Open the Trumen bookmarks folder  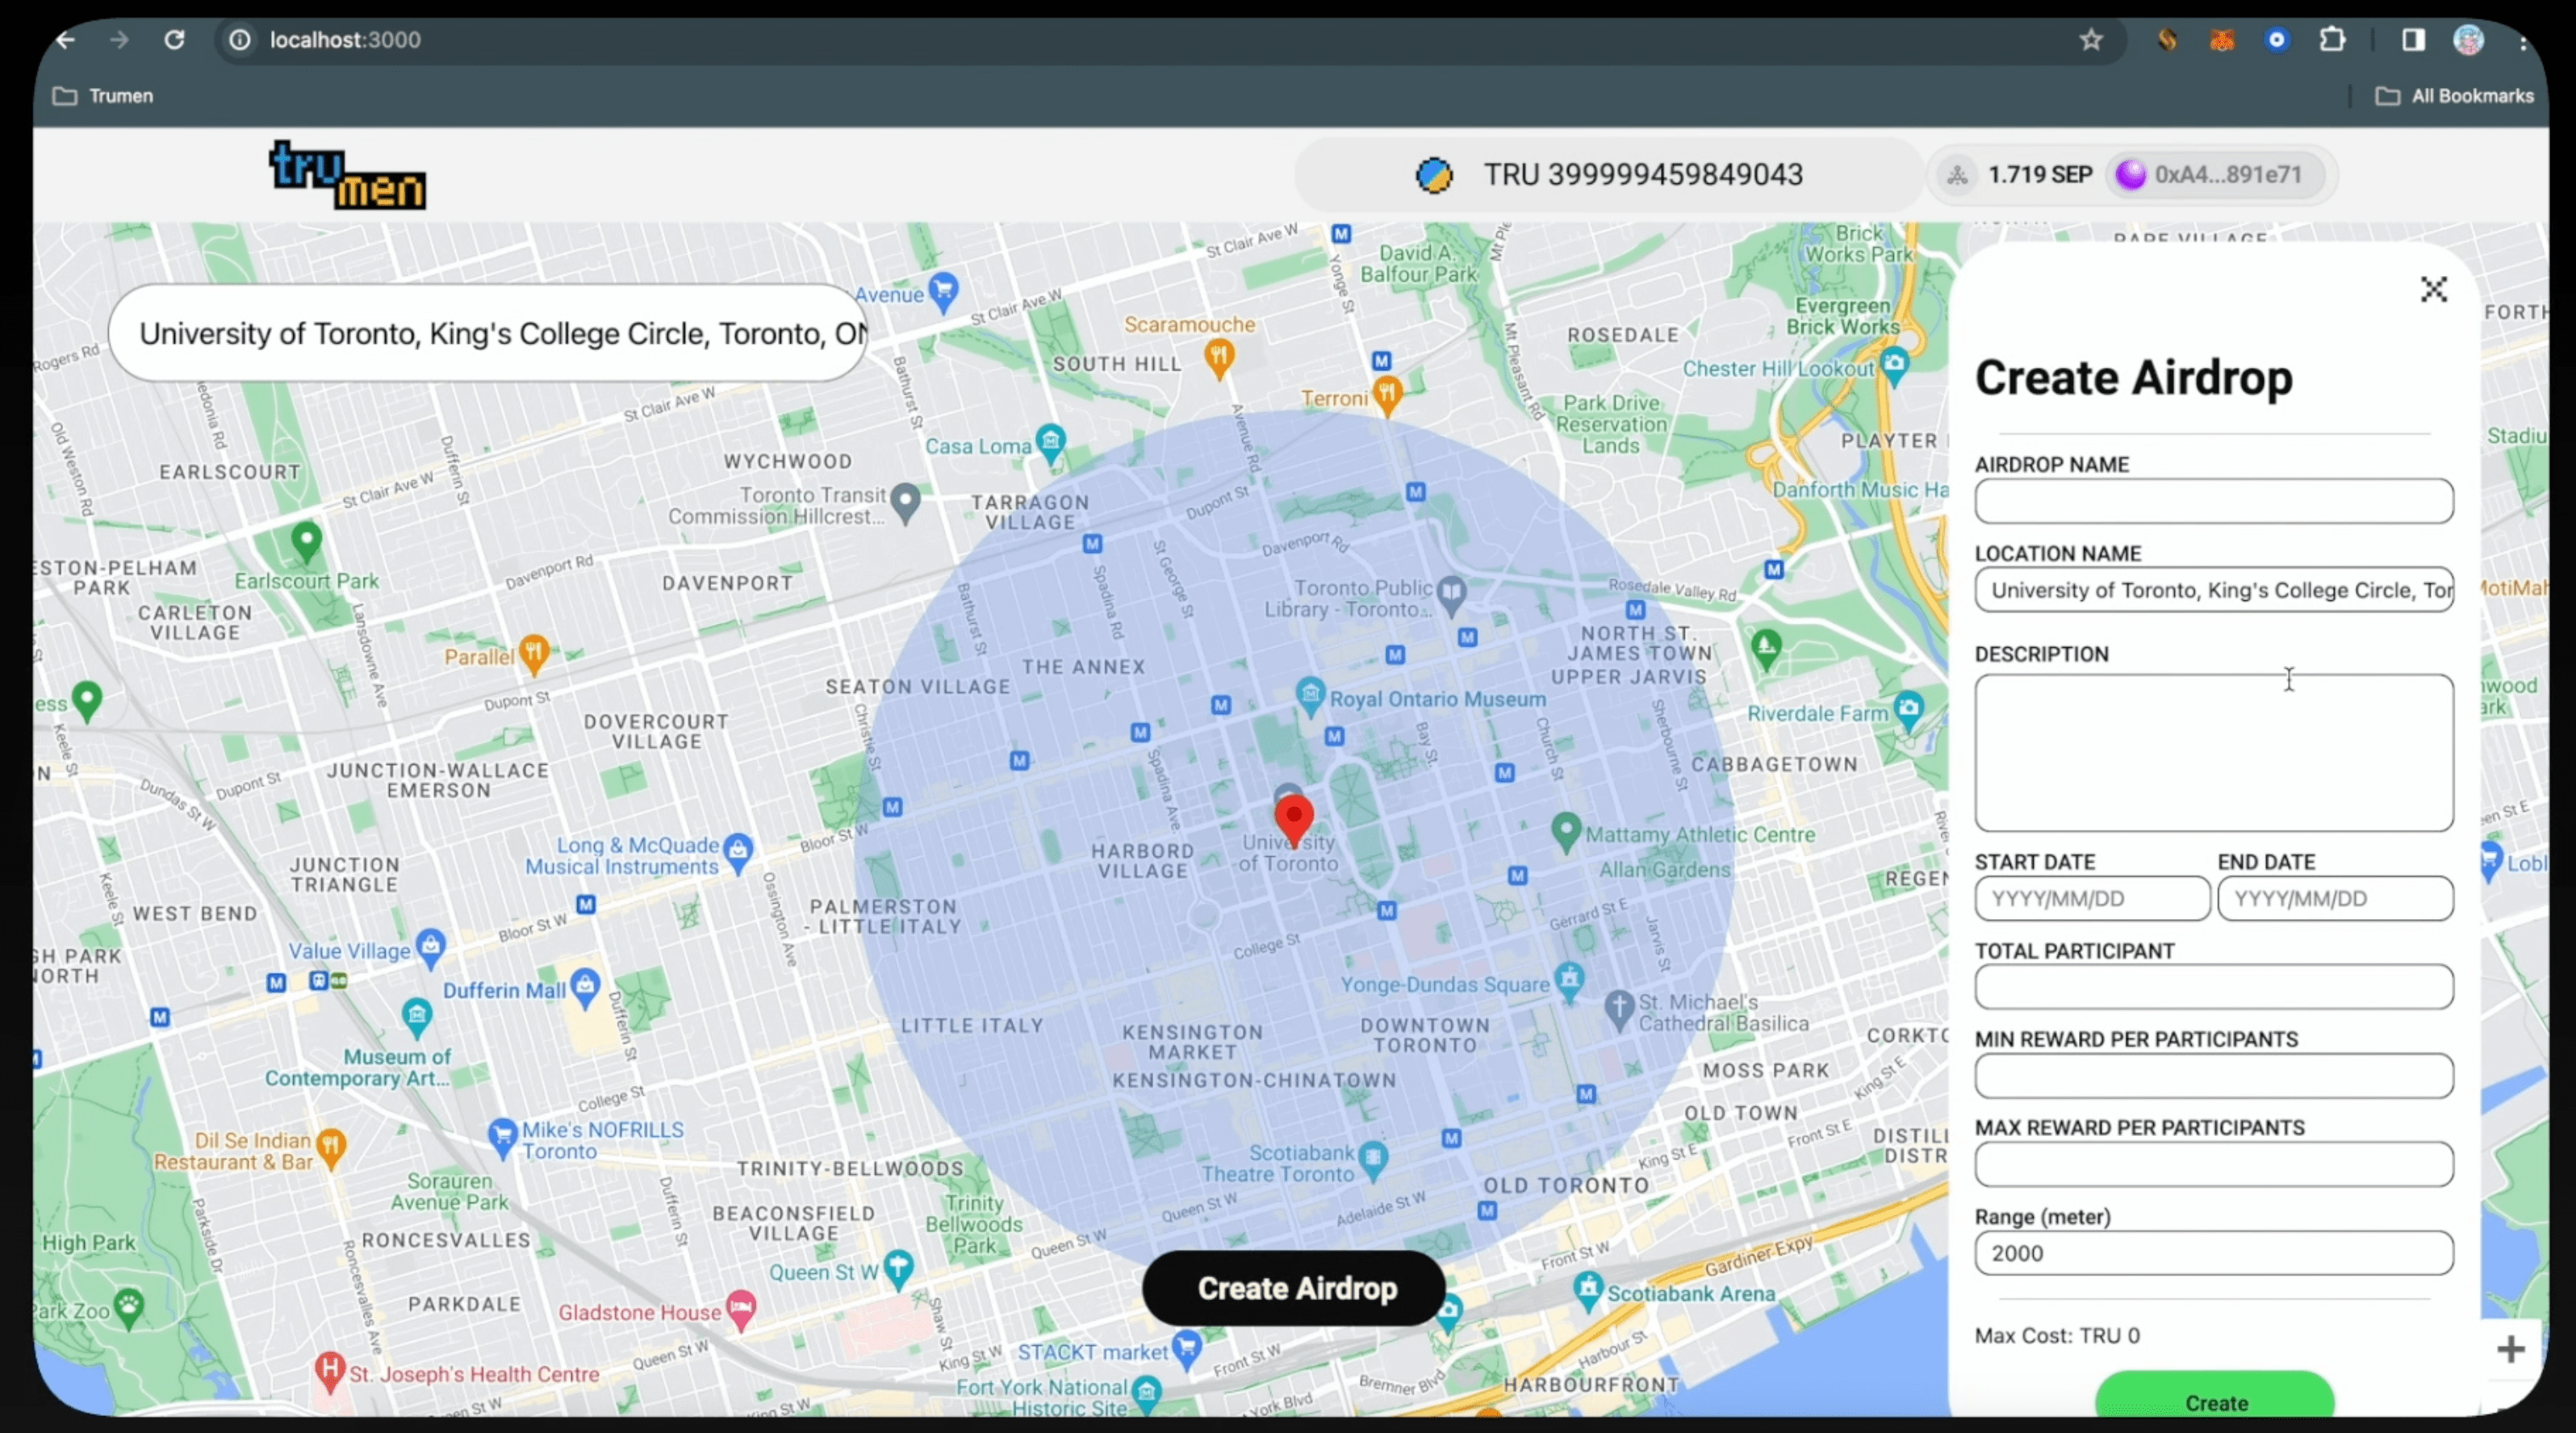coord(104,96)
